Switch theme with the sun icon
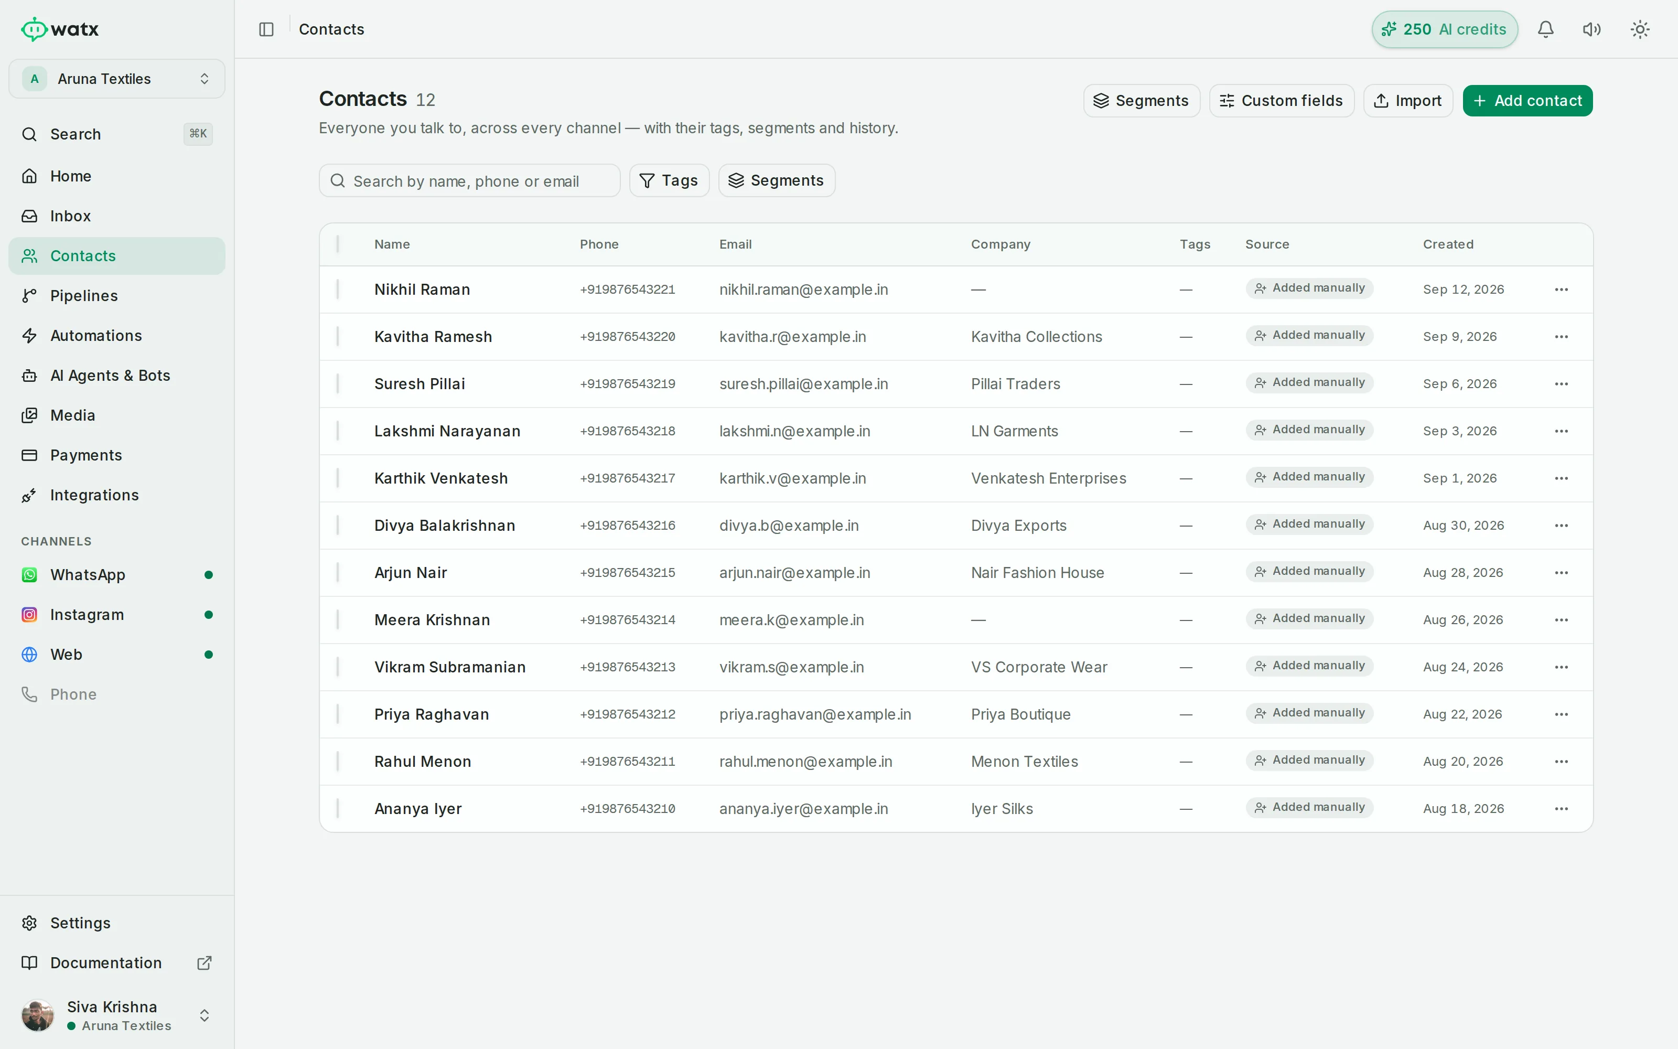 (1639, 29)
